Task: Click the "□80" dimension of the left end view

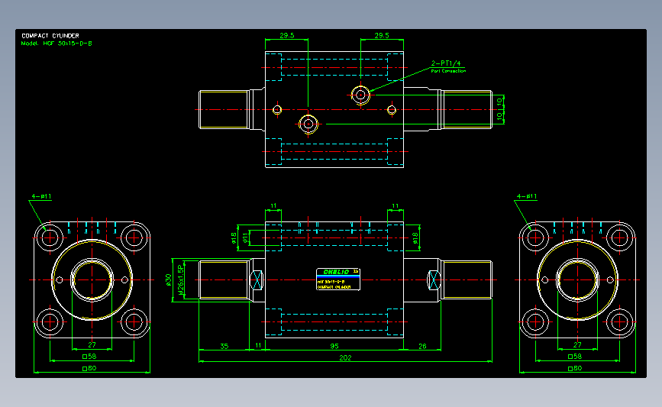Action: pos(89,368)
